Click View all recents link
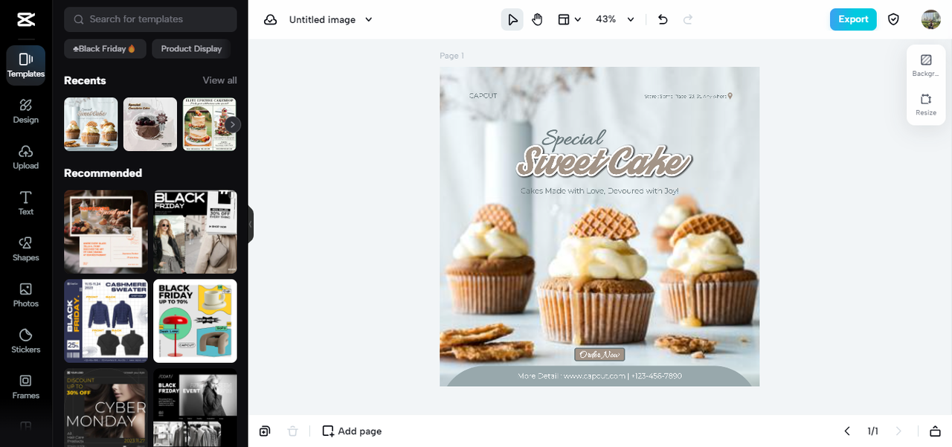 [220, 80]
